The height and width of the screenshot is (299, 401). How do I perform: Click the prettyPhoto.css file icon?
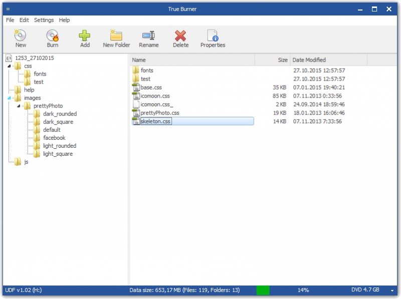(136, 113)
